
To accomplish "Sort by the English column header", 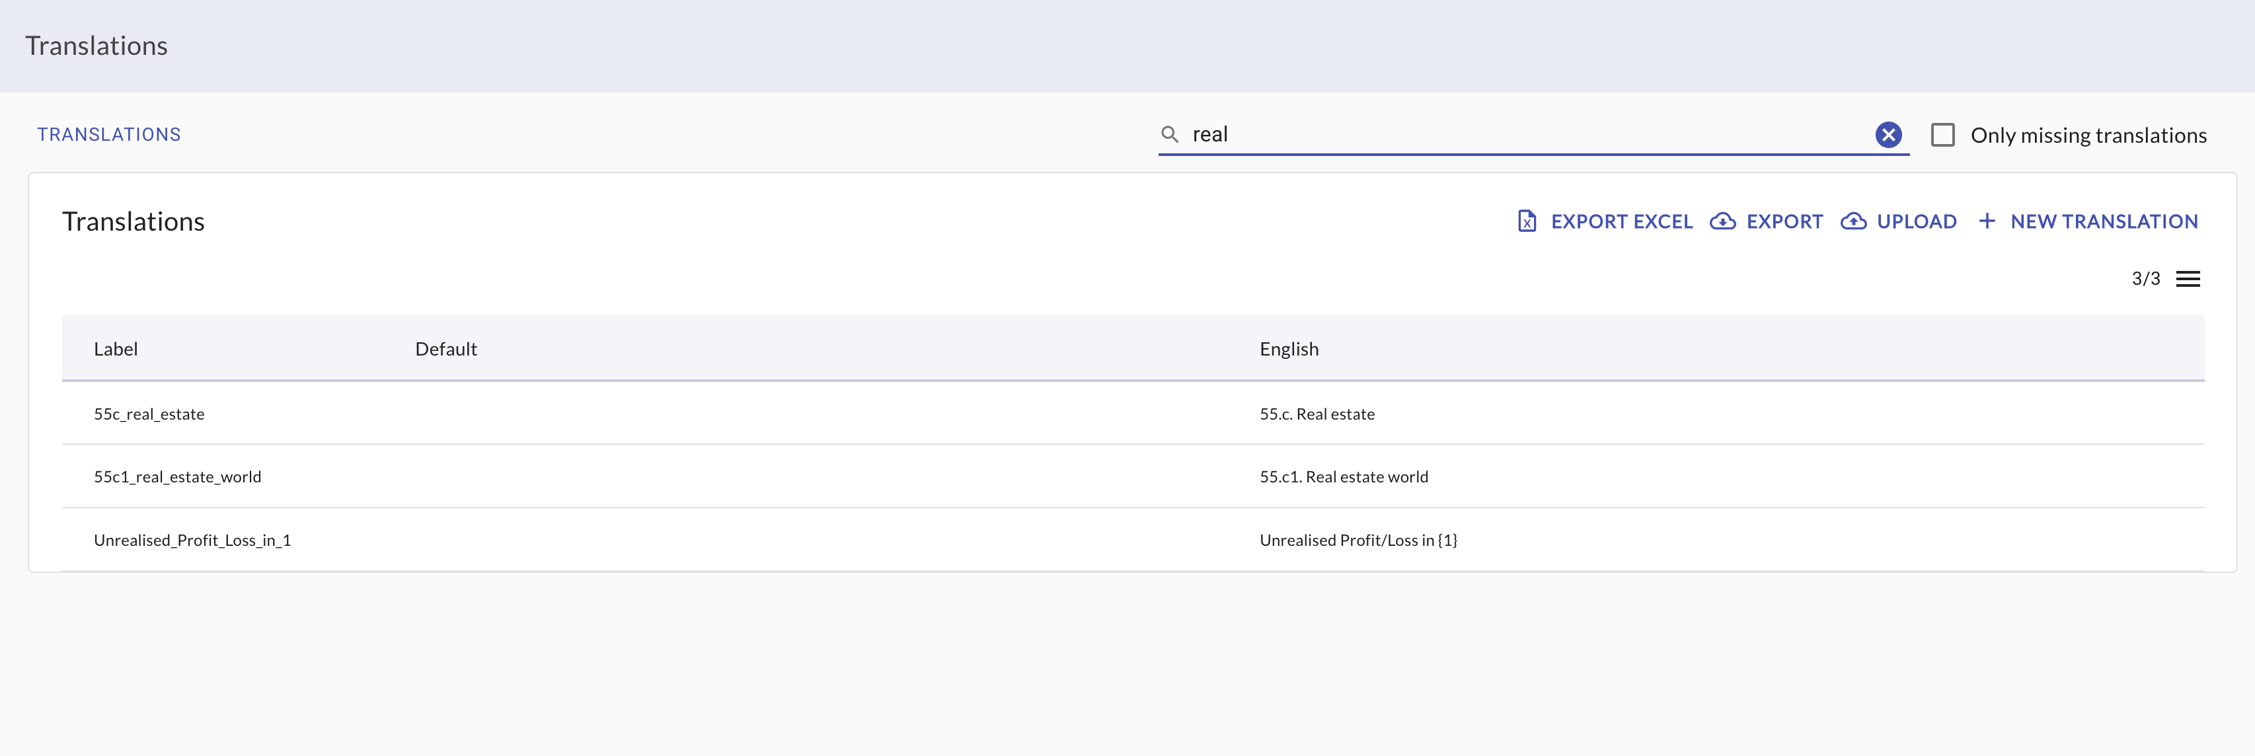I will [1289, 348].
